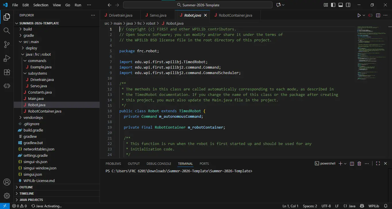This screenshot has height=209, width=392.
Task: Run Java with the play button
Action: pos(359,15)
